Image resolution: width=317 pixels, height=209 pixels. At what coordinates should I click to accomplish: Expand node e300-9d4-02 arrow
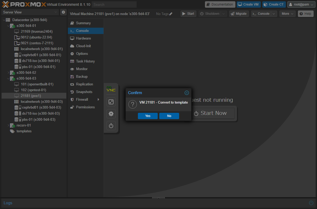coord(8,72)
